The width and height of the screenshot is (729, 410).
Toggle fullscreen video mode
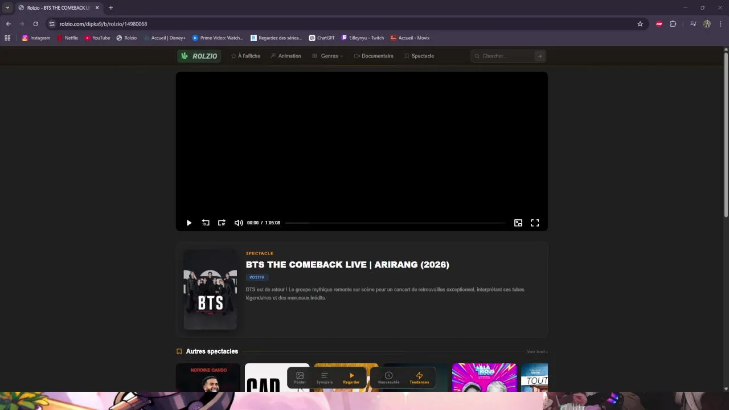click(x=535, y=223)
